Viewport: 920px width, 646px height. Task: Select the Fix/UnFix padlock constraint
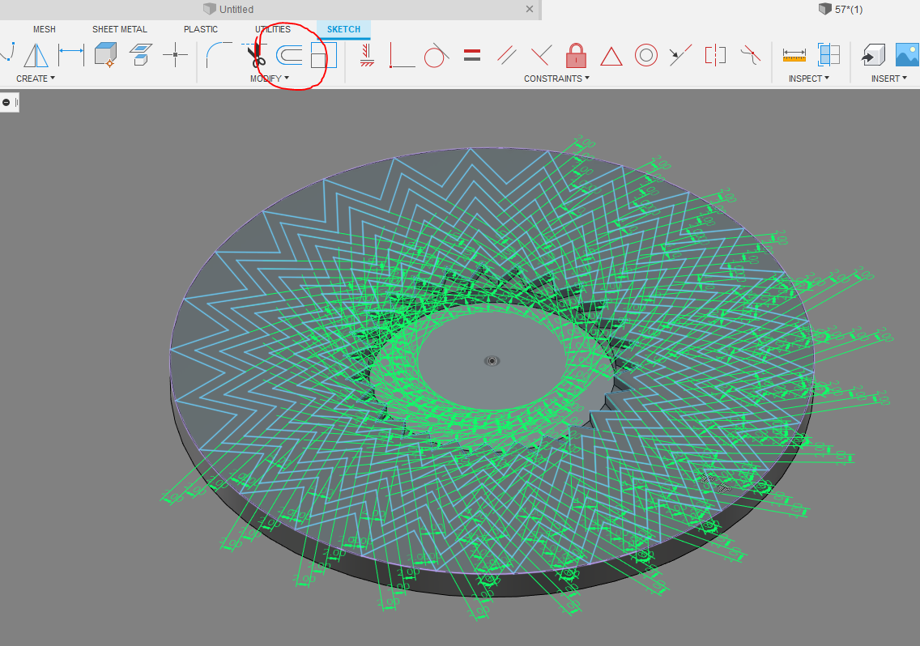pos(576,55)
